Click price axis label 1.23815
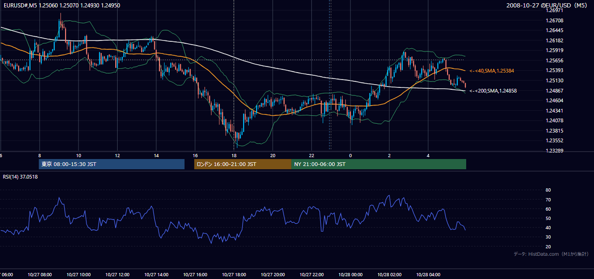This screenshot has height=279, width=594. (x=554, y=131)
